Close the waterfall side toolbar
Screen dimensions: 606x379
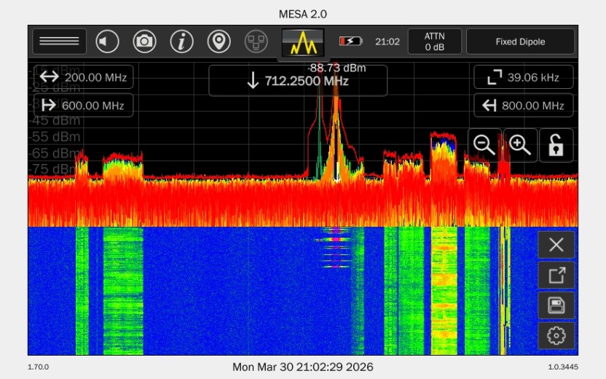coord(556,245)
